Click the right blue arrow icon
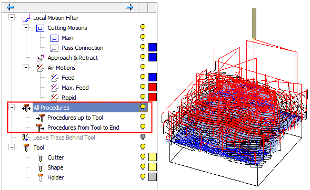Screen dimensions: 310x190 click(129, 7)
